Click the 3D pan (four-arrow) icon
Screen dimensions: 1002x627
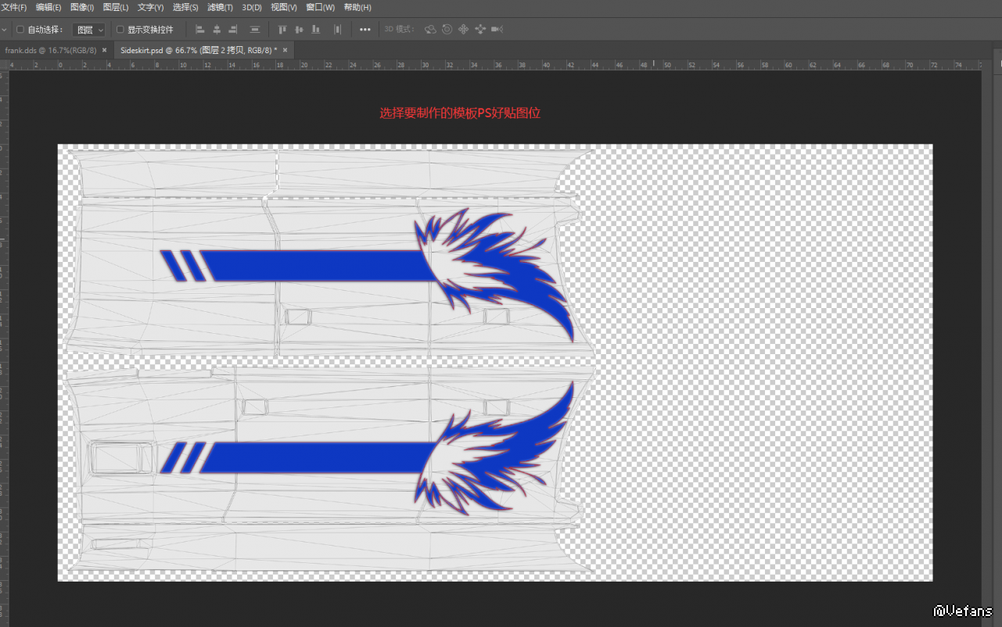coord(463,30)
